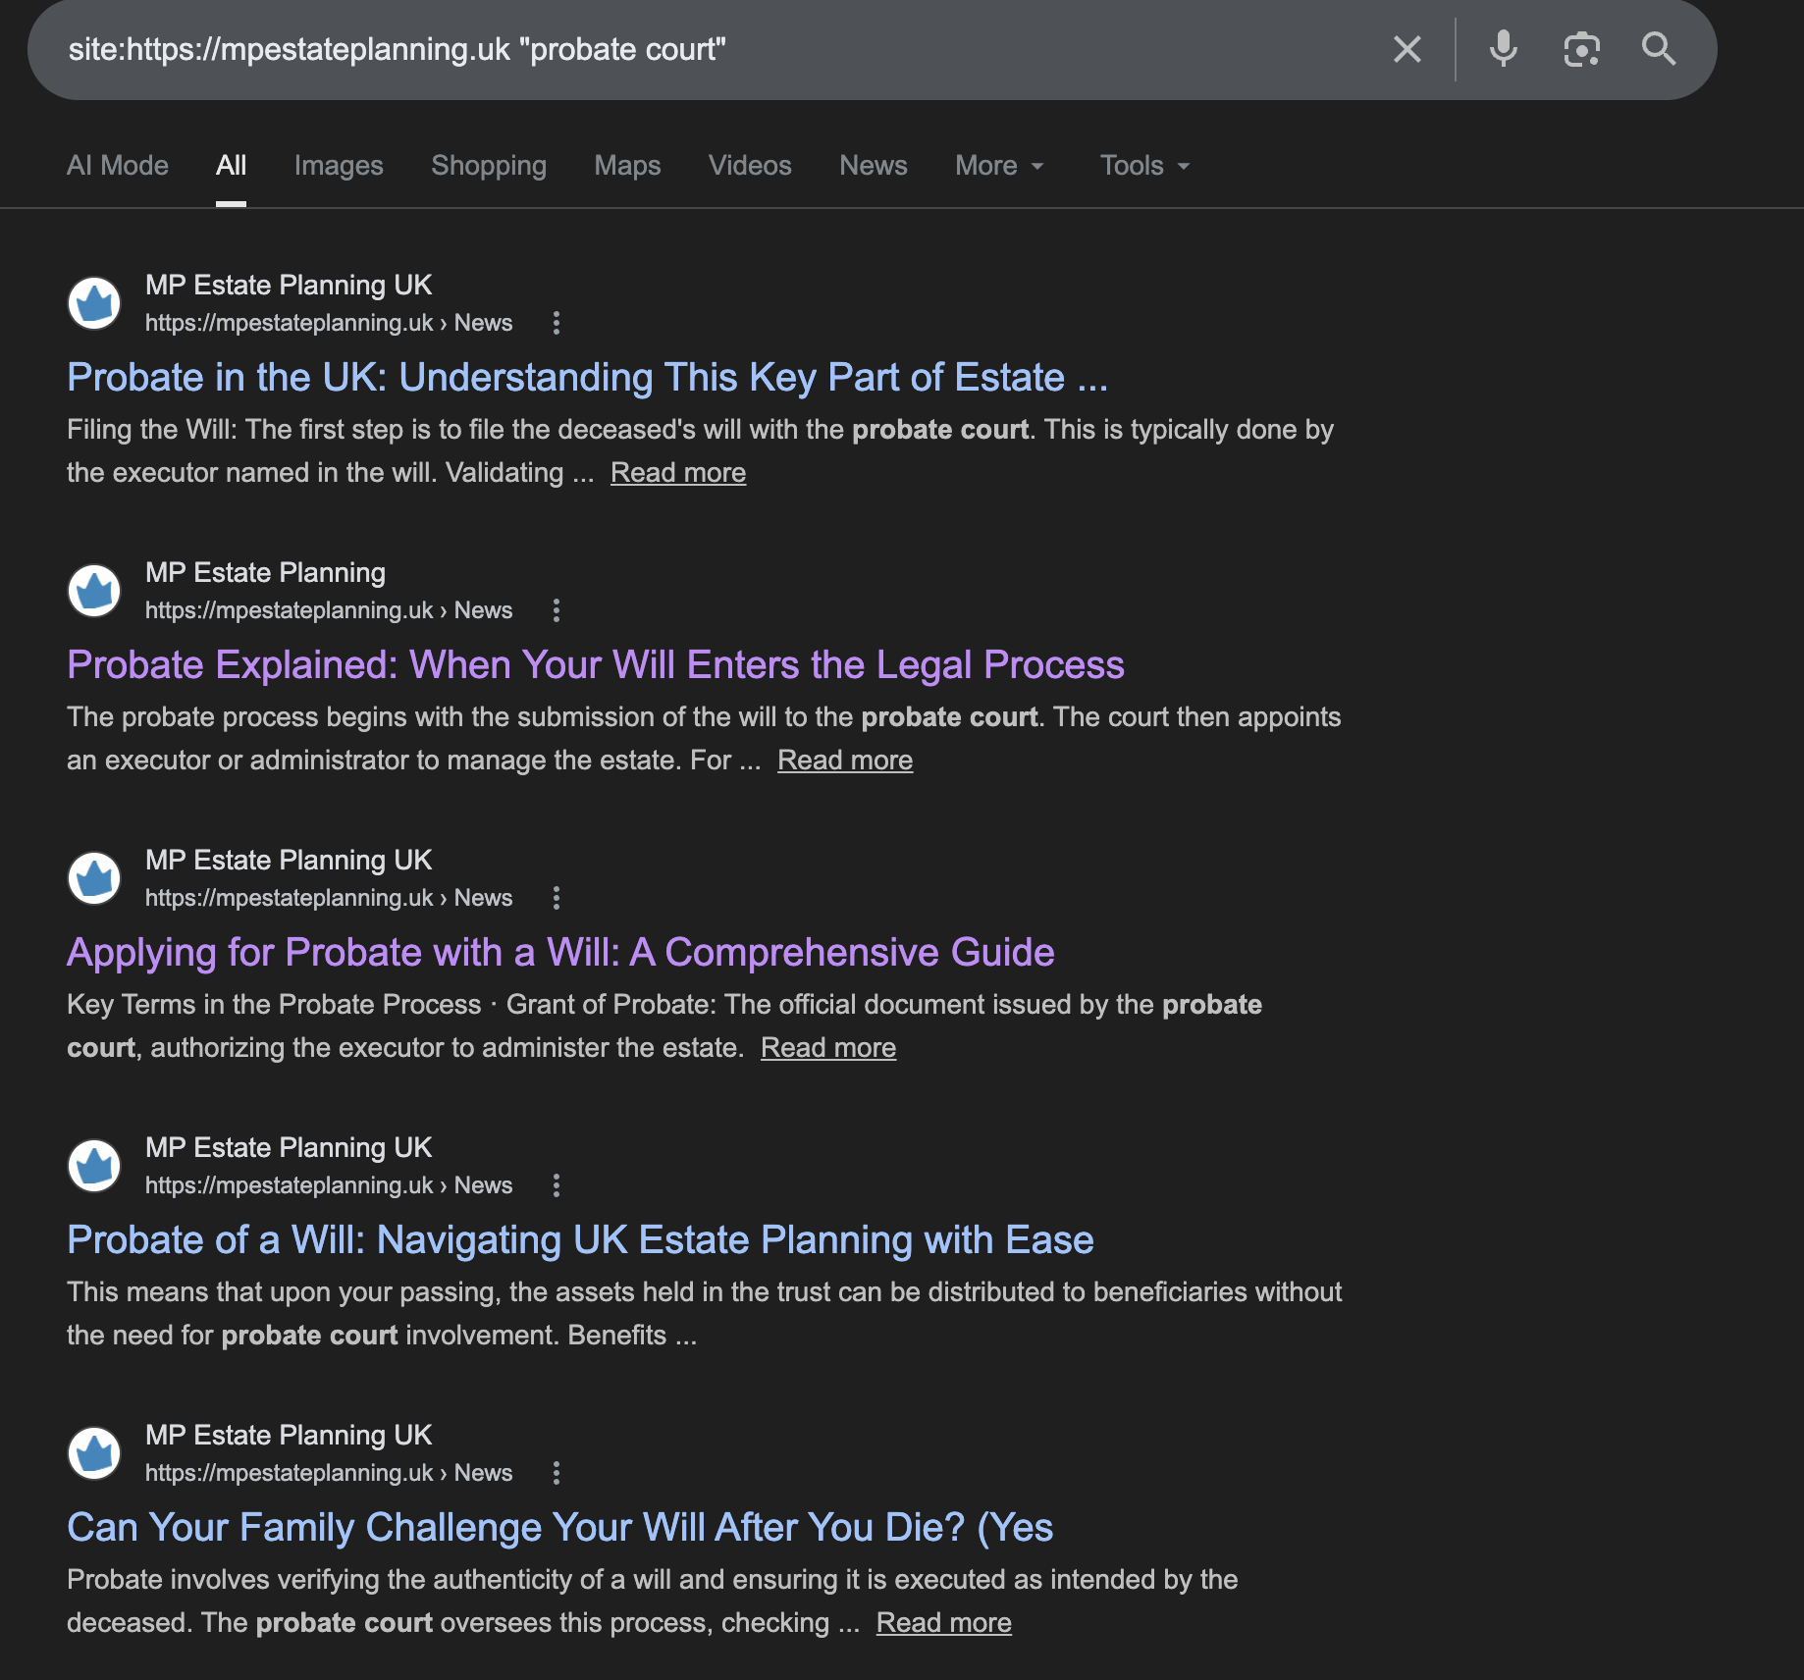
Task: Expand the More search filters dropdown
Action: 999,166
